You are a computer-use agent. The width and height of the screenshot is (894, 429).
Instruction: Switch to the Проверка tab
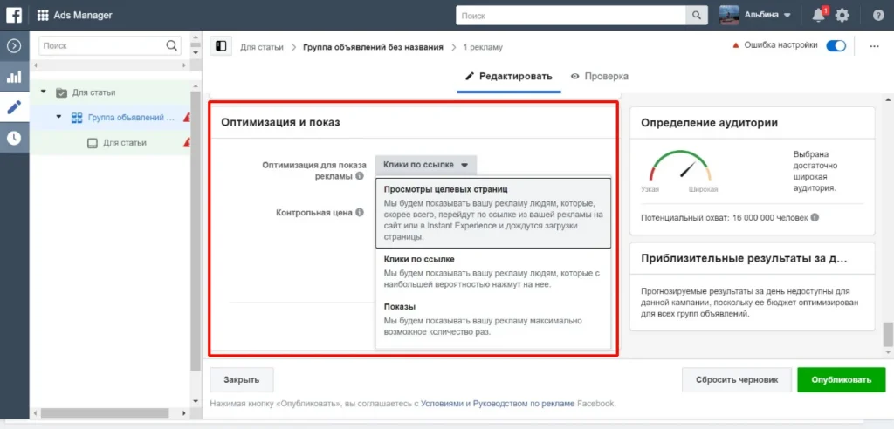(599, 77)
